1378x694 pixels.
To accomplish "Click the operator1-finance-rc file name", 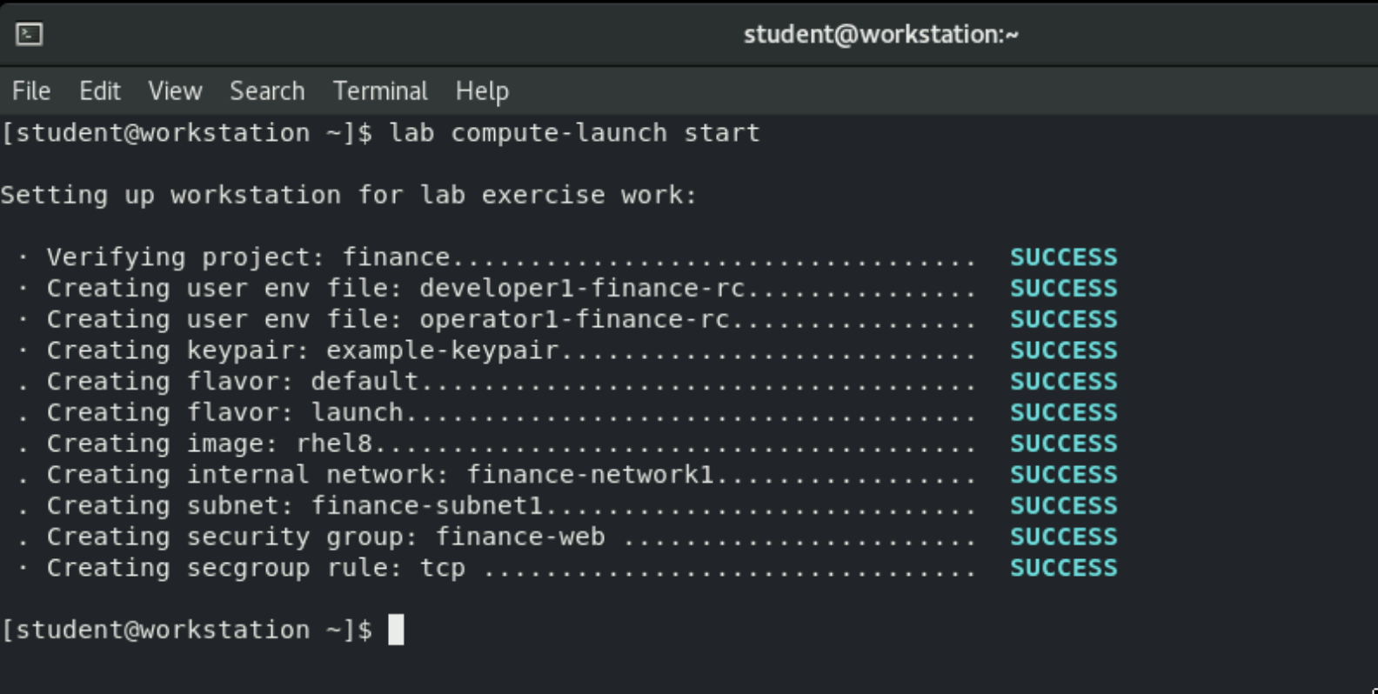I will 574,319.
